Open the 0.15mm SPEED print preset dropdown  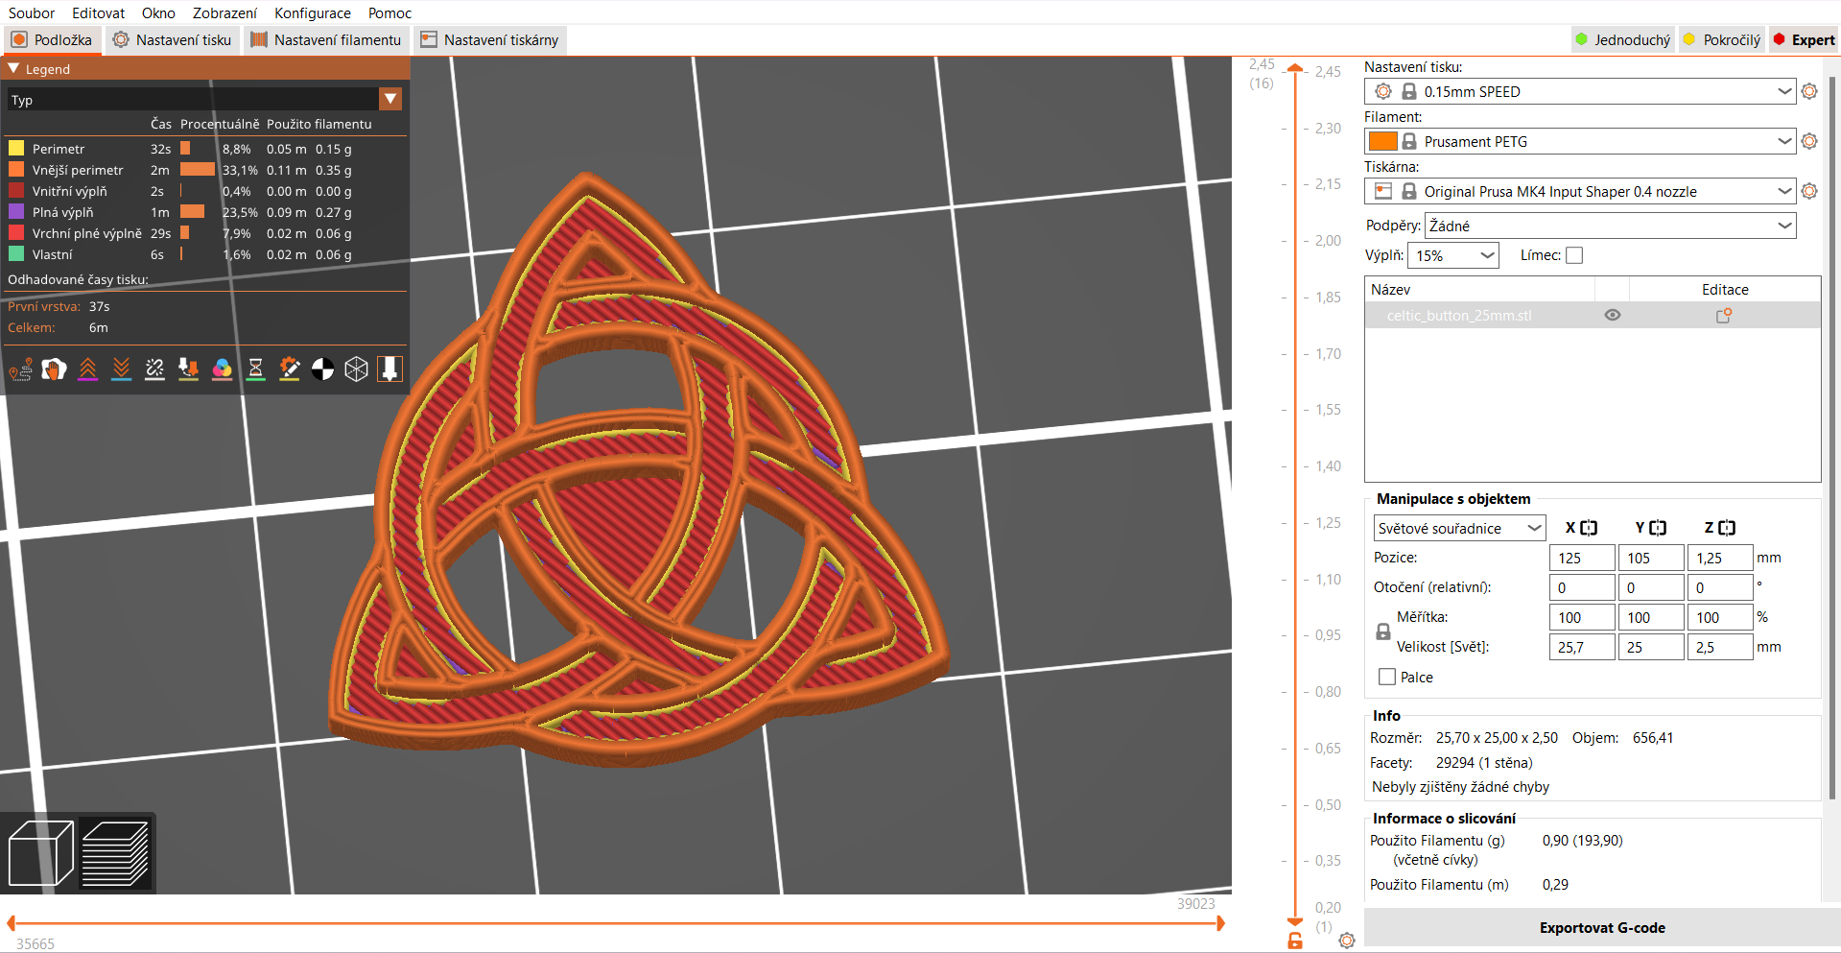[1579, 91]
